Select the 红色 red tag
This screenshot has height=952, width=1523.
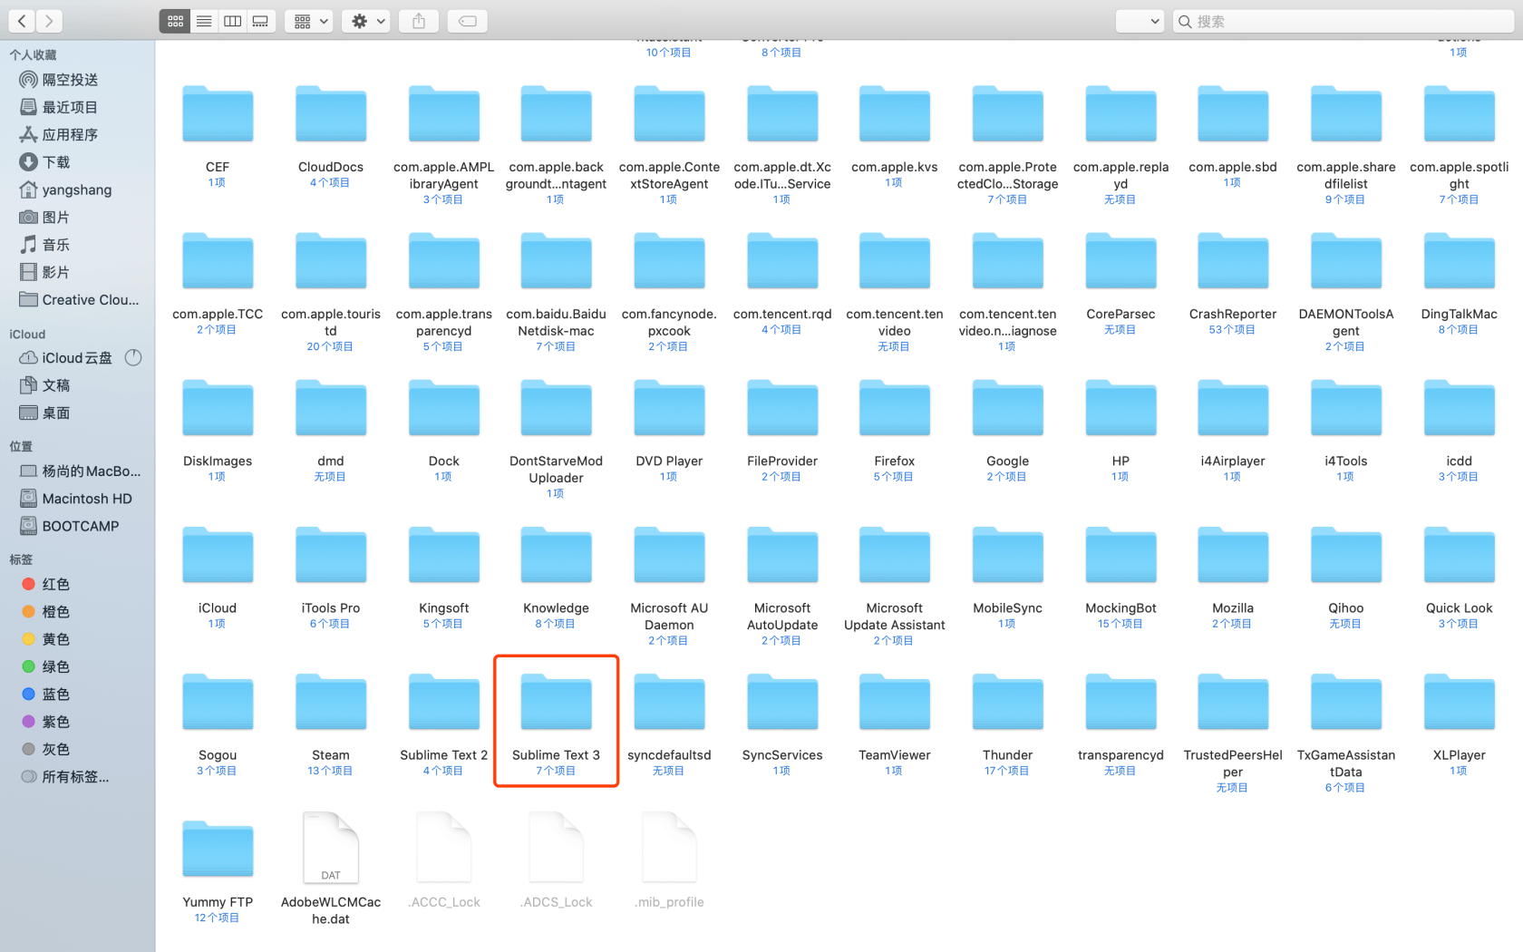point(56,585)
